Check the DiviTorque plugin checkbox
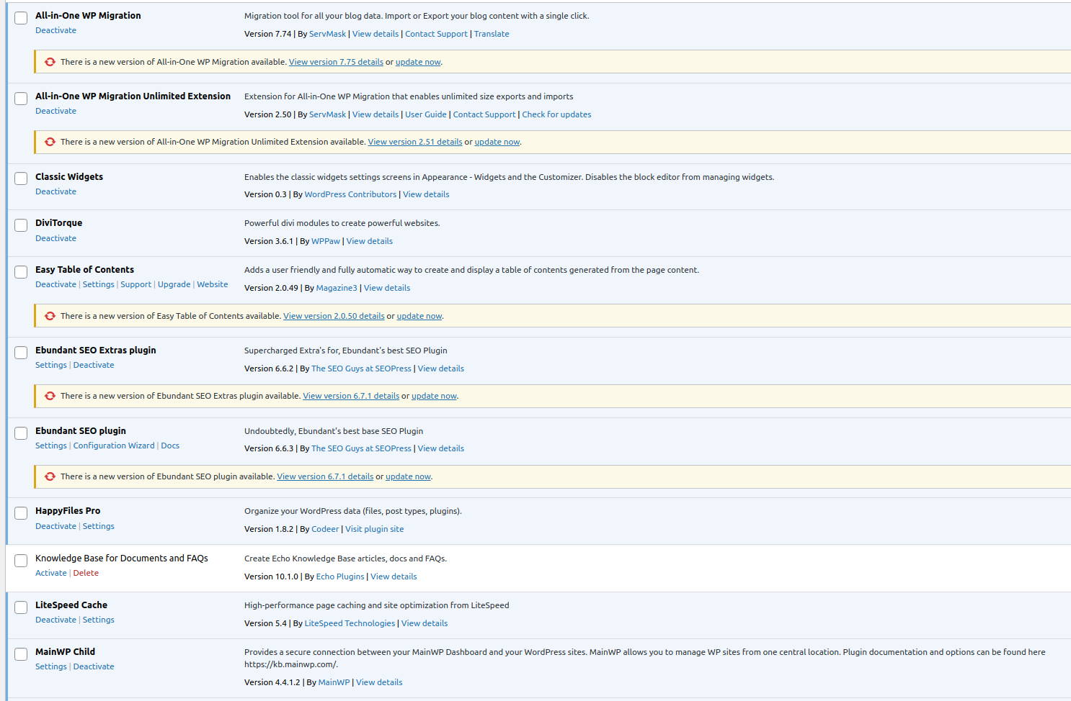The height and width of the screenshot is (701, 1071). pyautogui.click(x=21, y=225)
